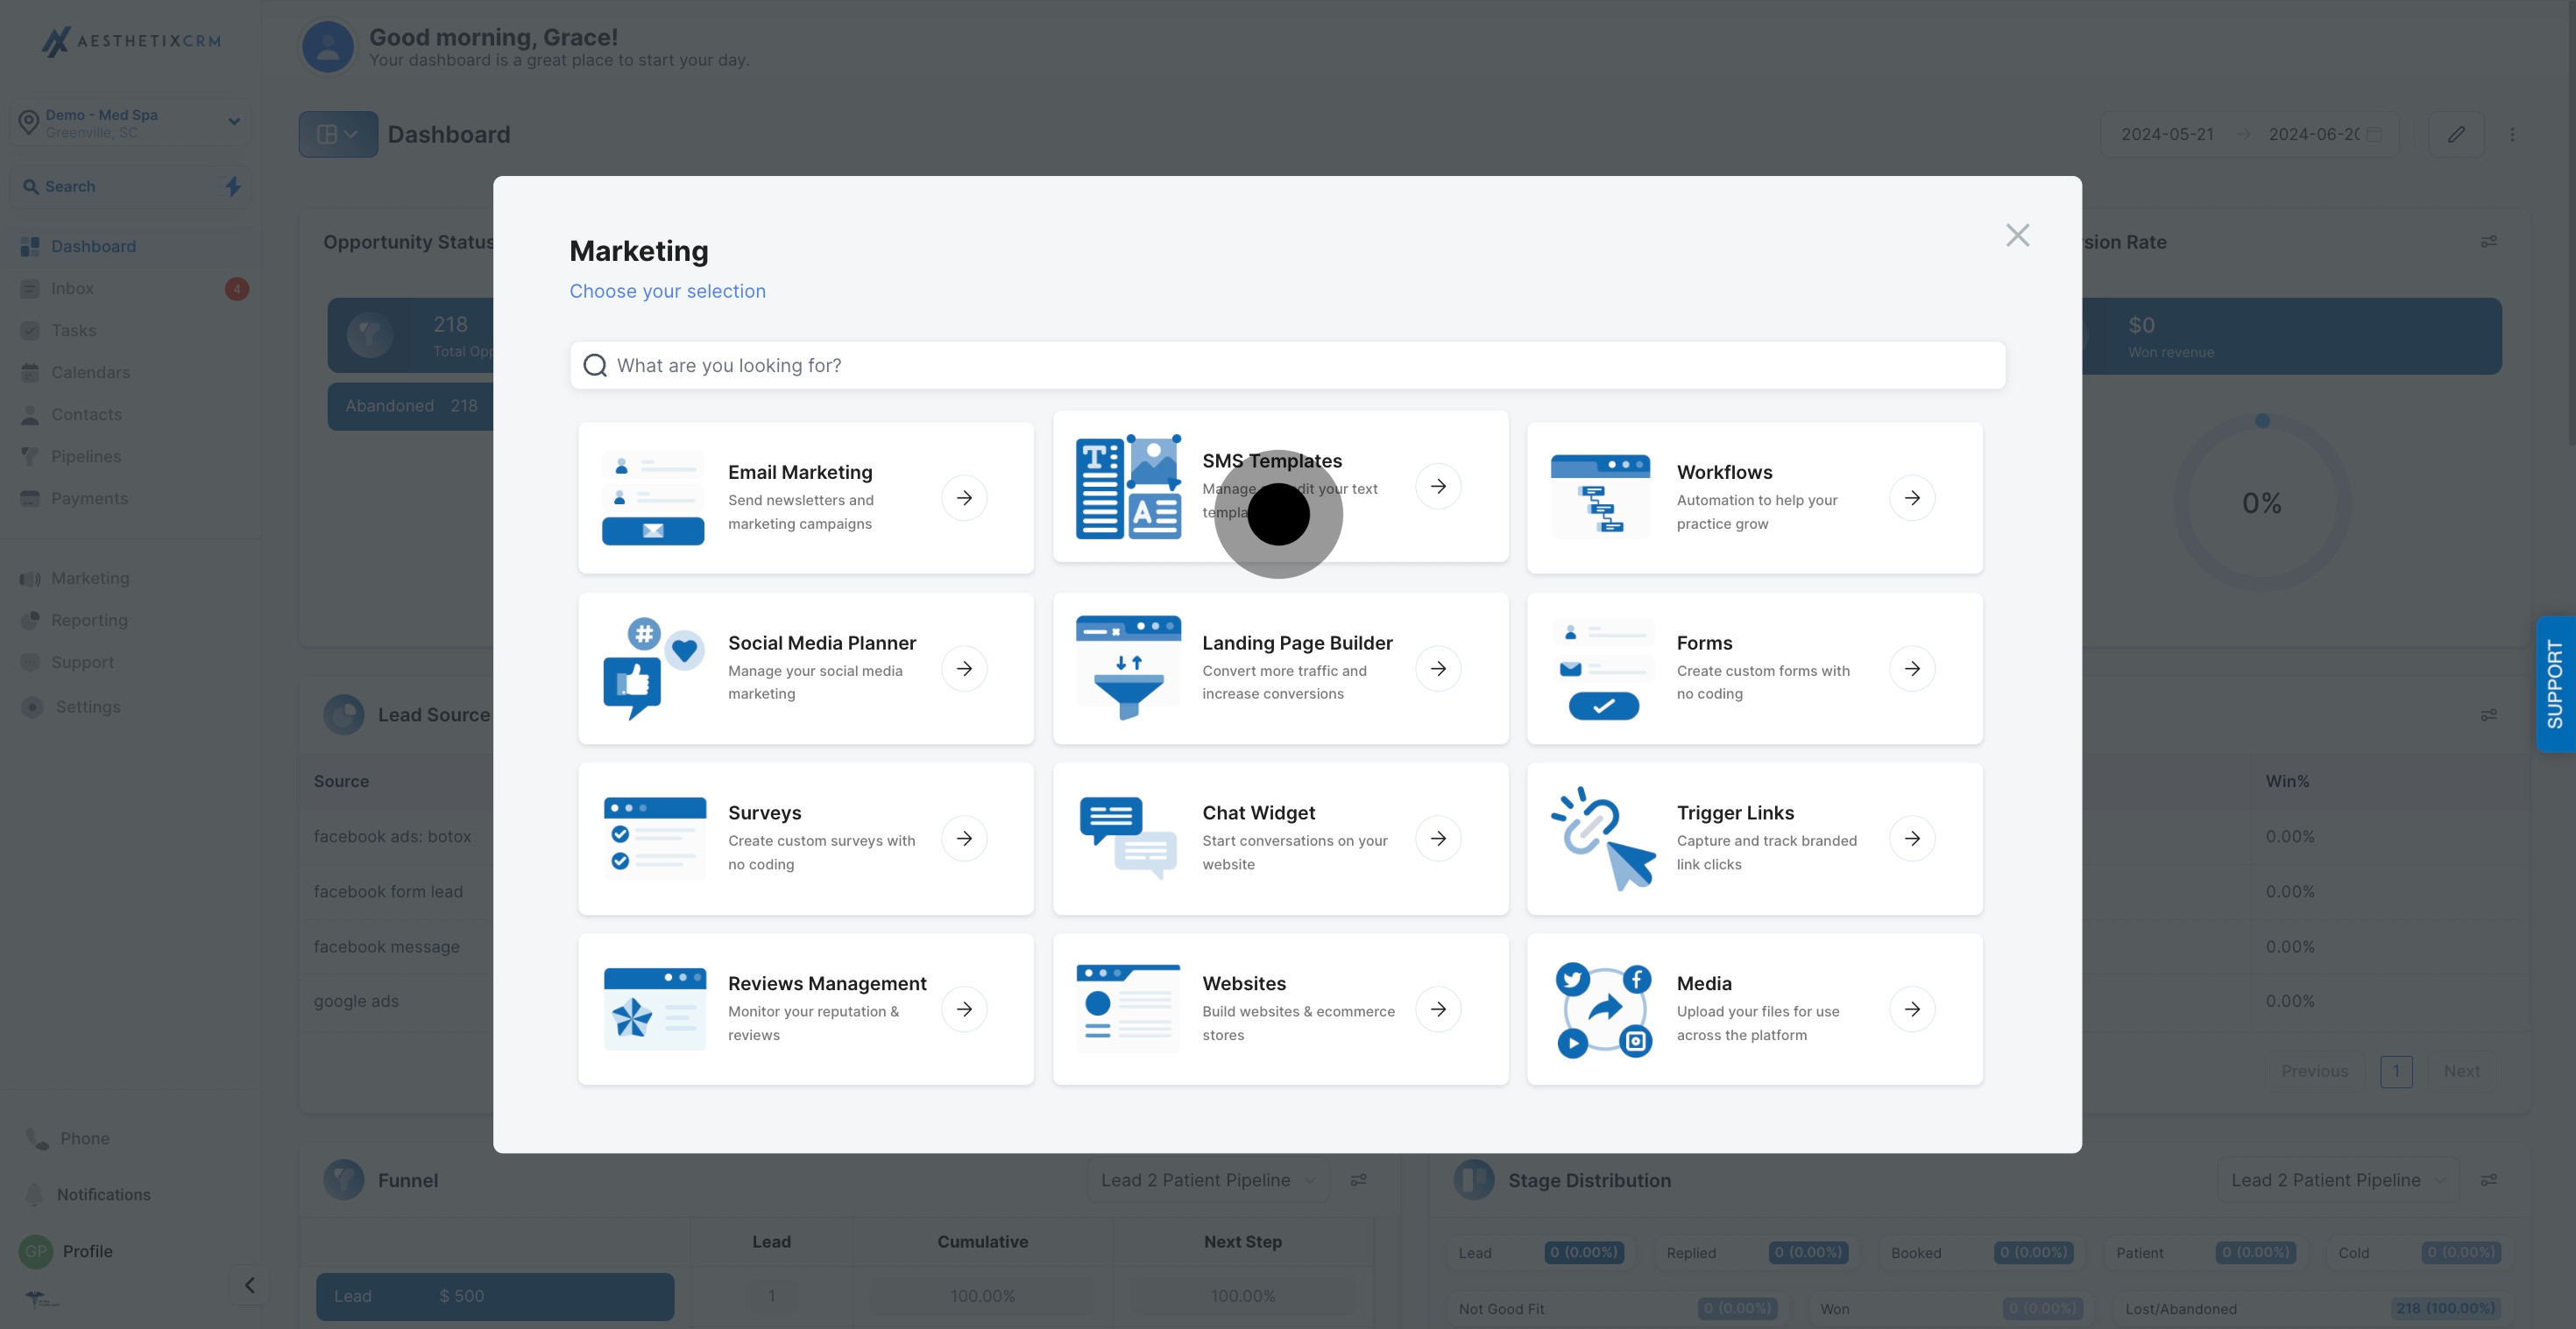Click the blue SUPPORT side tab
Viewport: 2576px width, 1329px height.
[2554, 684]
